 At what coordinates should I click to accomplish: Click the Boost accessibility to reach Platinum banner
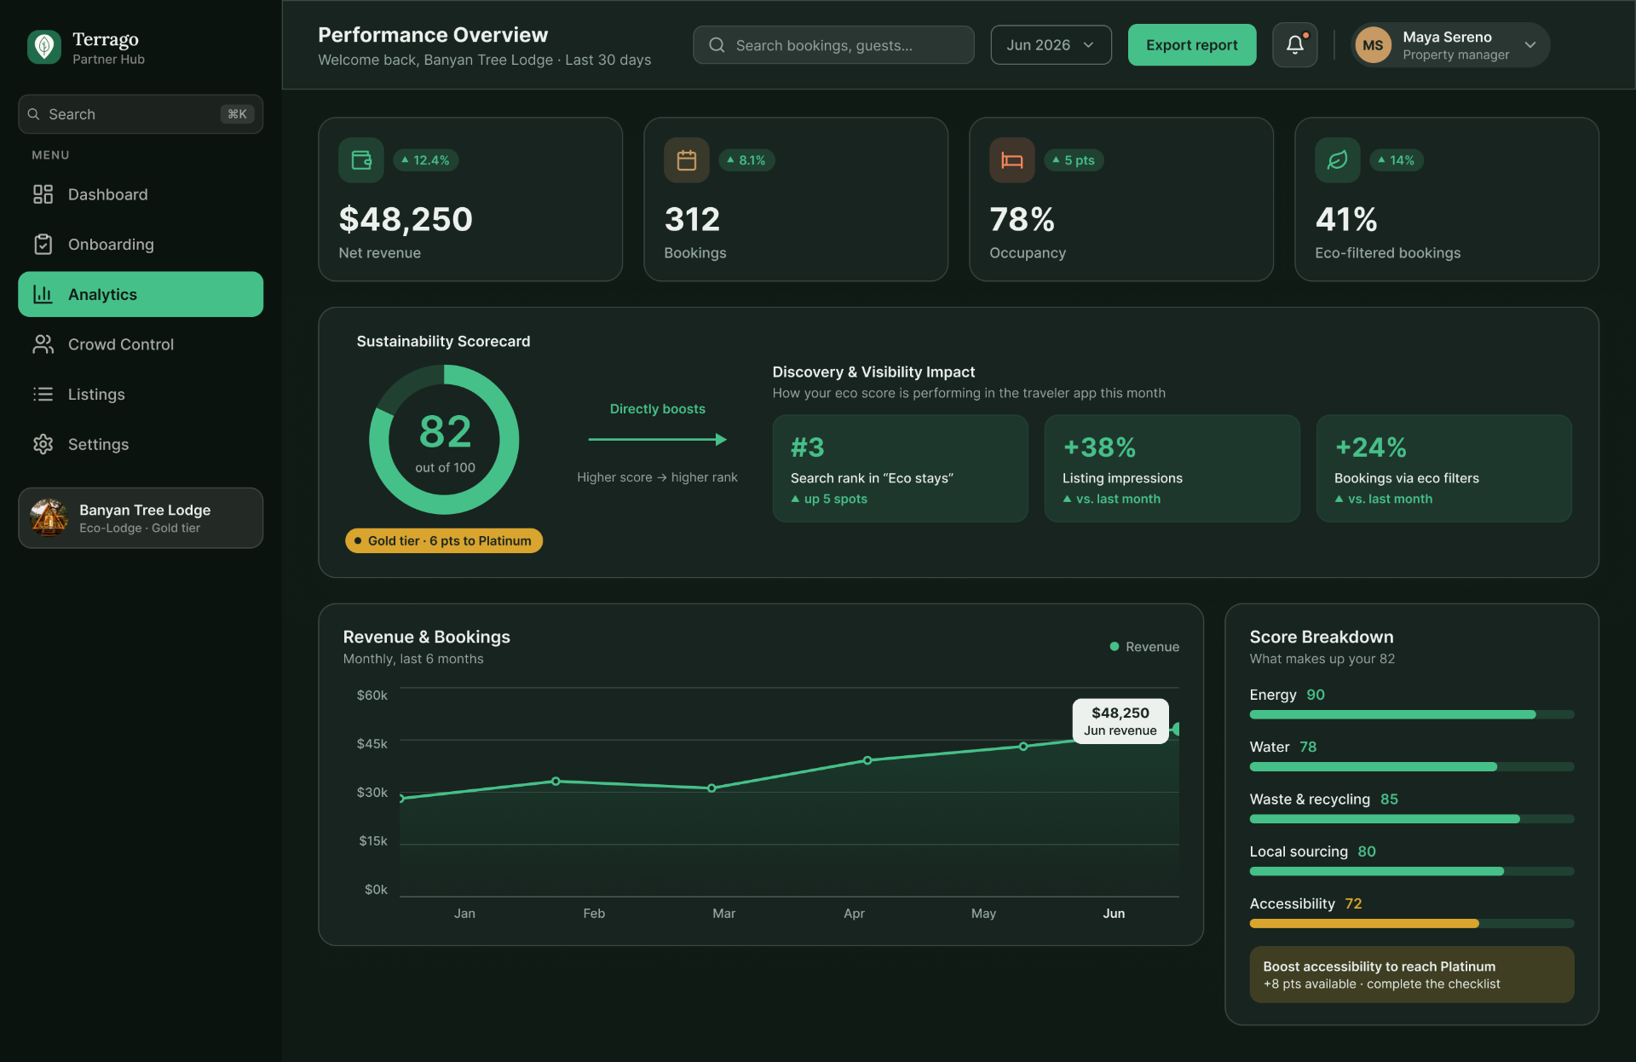pos(1411,974)
